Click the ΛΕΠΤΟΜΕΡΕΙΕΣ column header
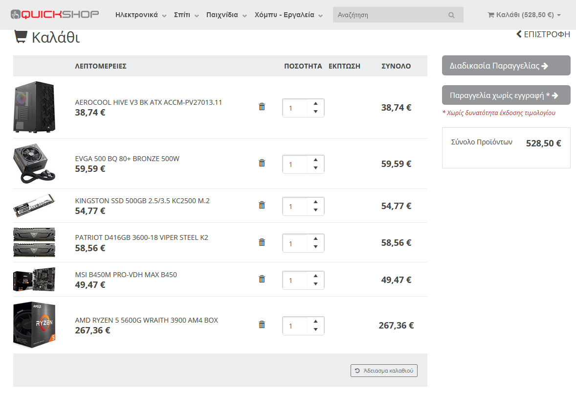 coord(101,66)
